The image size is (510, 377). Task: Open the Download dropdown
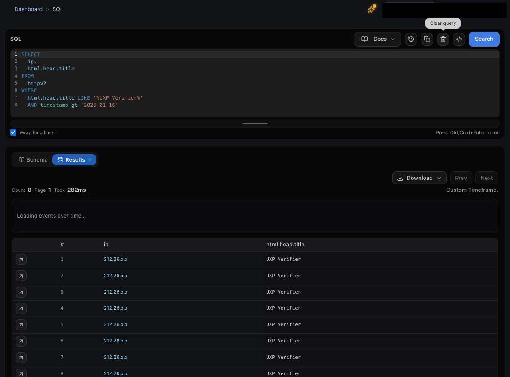[419, 178]
